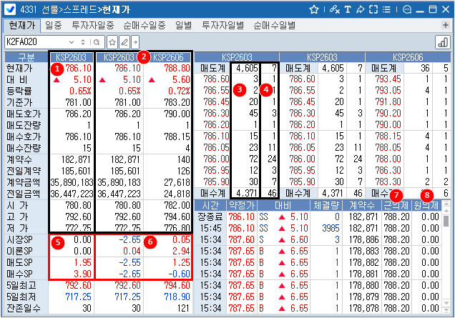The height and width of the screenshot is (318, 455).
Task: Toggle the checkbox icon left of 4331
Action: (9, 9)
